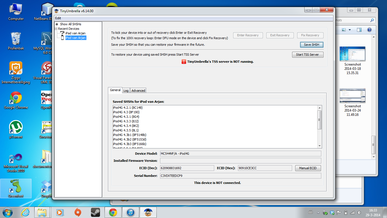
Task: Open Explorer window's help icon
Action: click(369, 30)
